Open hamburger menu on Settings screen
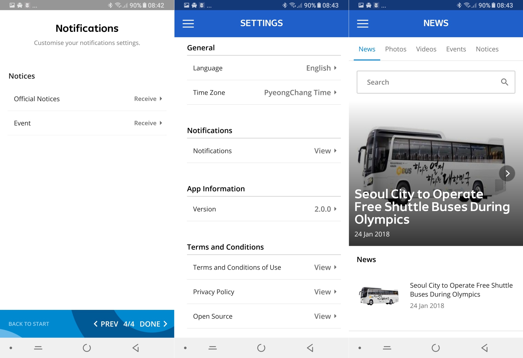The image size is (523, 358). pos(188,24)
